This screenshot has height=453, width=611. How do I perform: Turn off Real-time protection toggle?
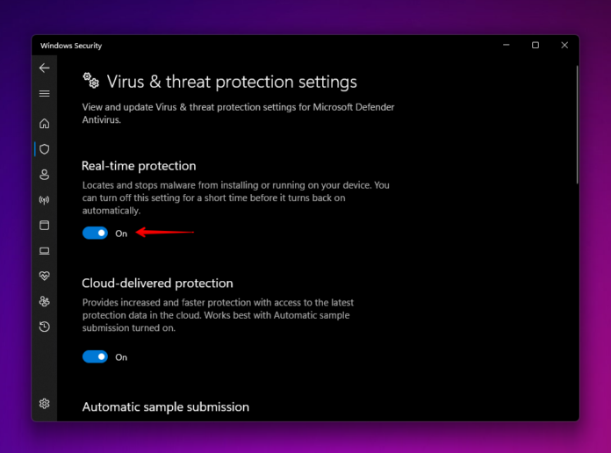point(95,233)
